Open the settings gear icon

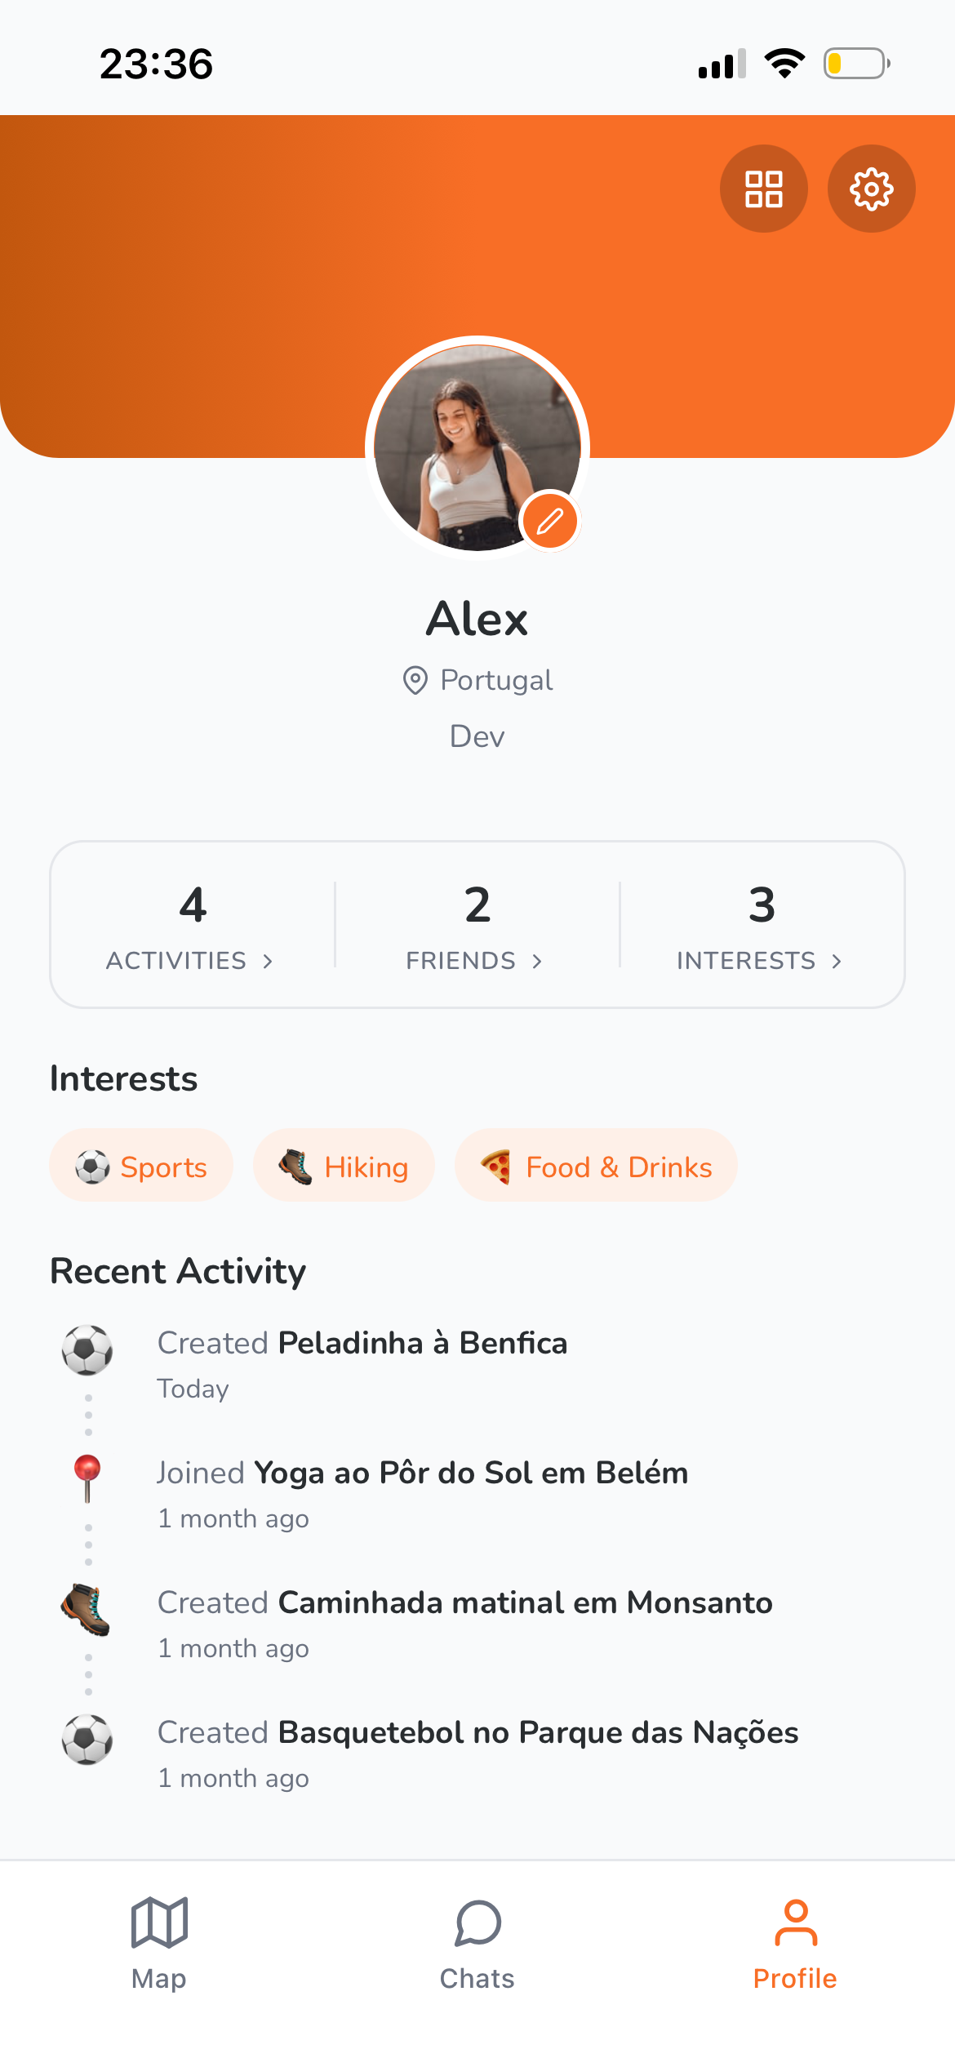point(871,189)
